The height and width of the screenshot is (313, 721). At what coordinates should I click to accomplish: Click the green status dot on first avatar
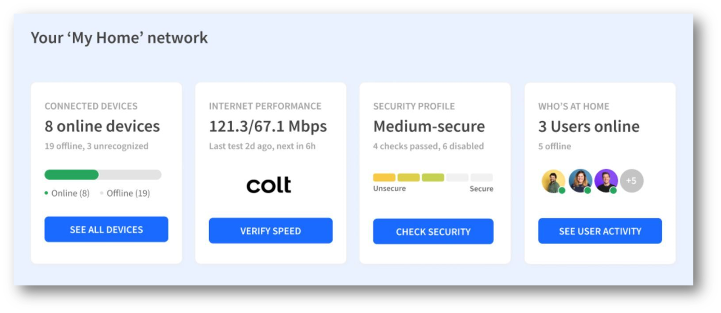[x=562, y=191]
